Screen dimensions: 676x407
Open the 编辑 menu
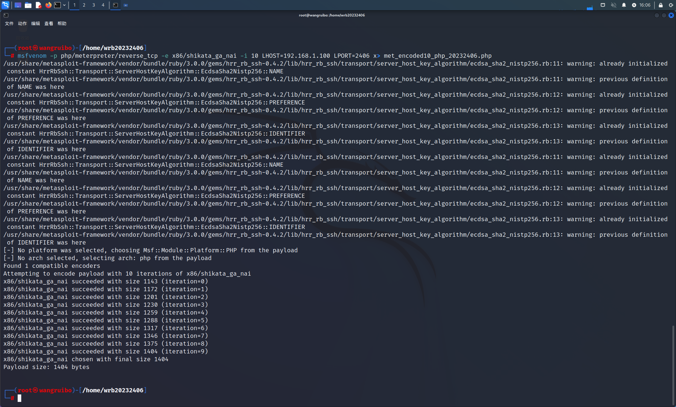(x=35, y=23)
